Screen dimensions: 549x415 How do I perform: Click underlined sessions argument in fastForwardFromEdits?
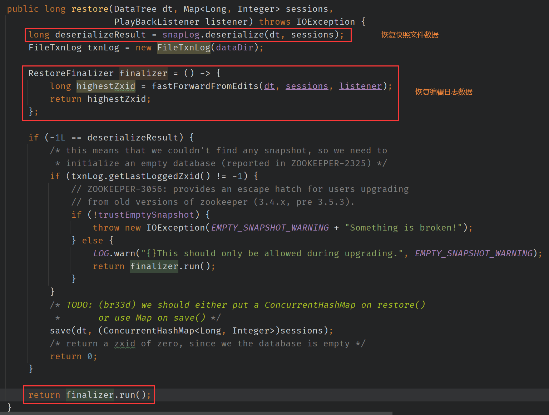point(307,86)
